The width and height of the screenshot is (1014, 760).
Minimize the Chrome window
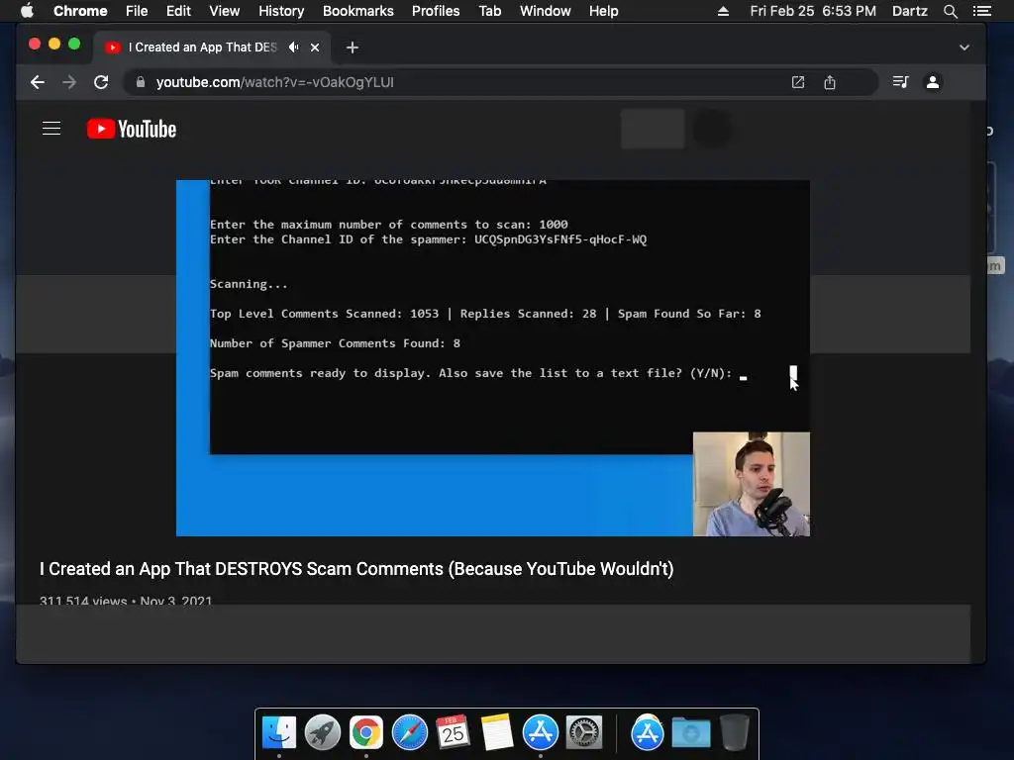point(54,44)
